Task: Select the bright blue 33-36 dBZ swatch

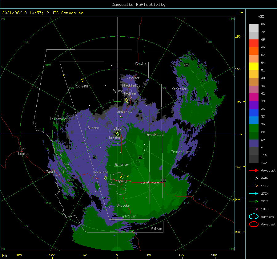Action: pos(254,113)
